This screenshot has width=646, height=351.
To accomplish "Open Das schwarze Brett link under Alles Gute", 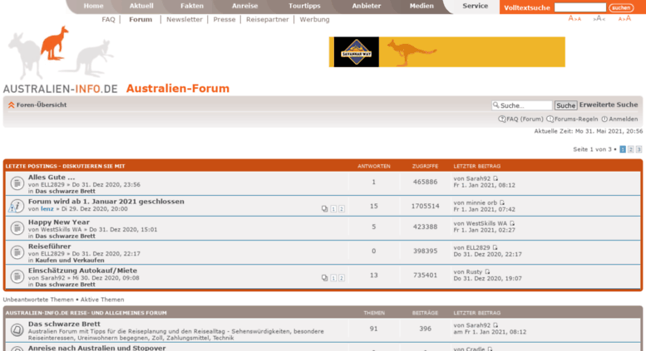I will click(65, 191).
